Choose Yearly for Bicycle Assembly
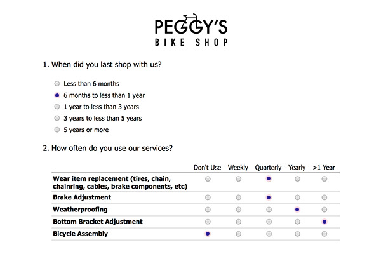 (x=297, y=234)
